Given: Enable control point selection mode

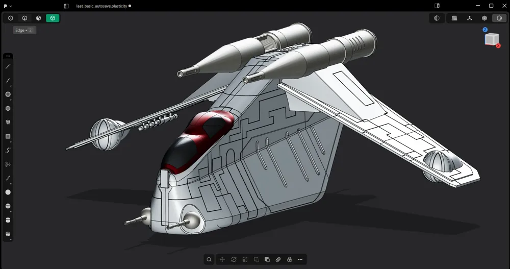Looking at the screenshot, I should 10,18.
